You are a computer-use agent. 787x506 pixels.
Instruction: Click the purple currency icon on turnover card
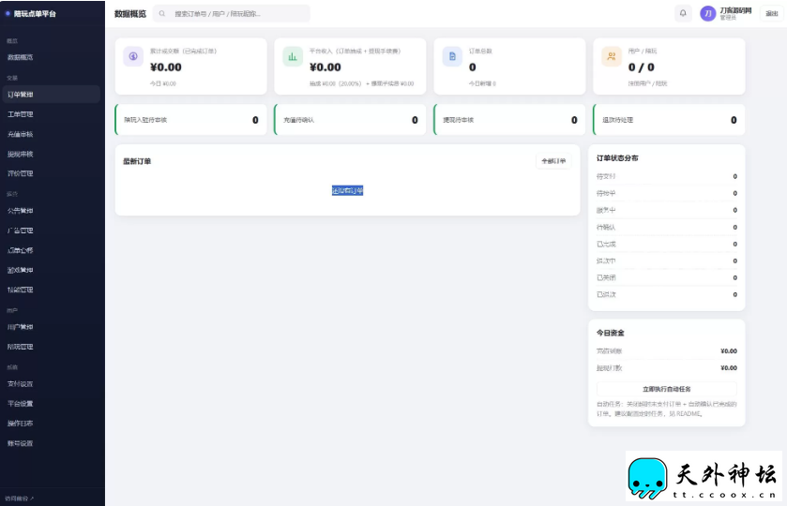pos(133,56)
